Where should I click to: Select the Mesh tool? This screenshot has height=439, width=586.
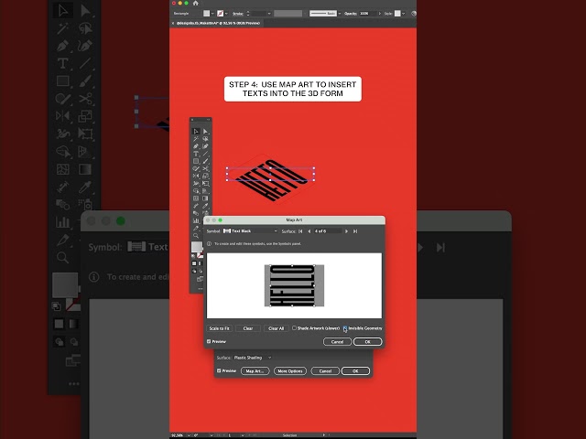click(195, 198)
